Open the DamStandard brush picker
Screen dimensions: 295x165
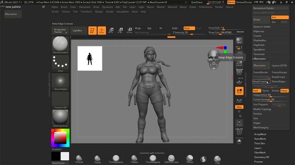[x=60, y=45]
